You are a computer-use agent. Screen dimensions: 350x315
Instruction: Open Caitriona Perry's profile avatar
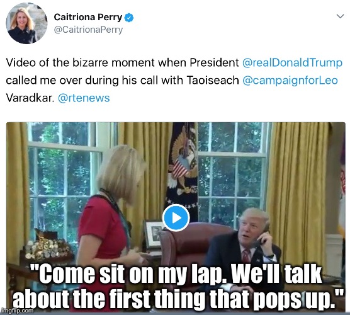click(26, 23)
